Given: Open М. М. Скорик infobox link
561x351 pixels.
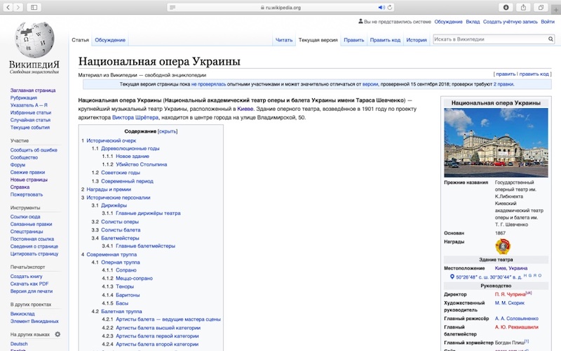Looking at the screenshot, I should pyautogui.click(x=510, y=303).
